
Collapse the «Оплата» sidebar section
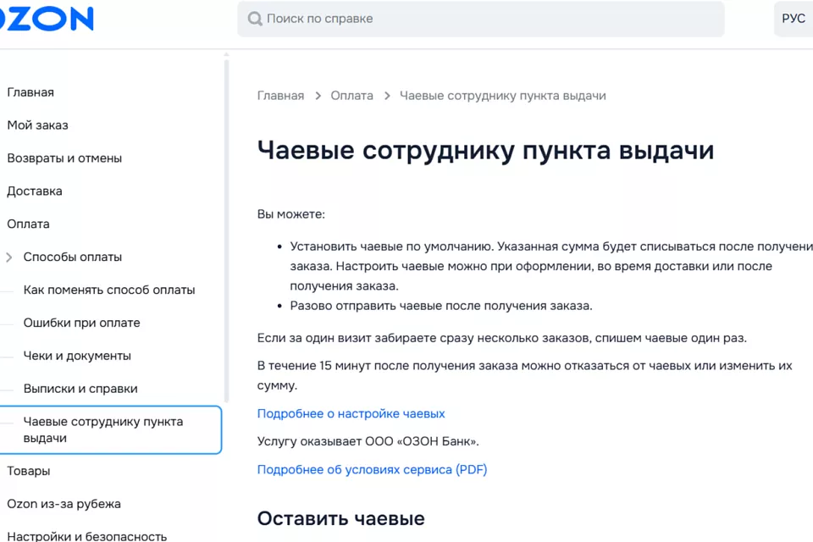28,224
